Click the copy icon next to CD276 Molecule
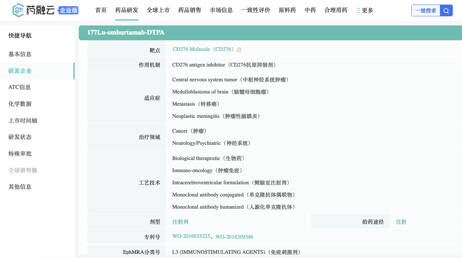Viewport: 462px width, 258px height. pos(239,50)
